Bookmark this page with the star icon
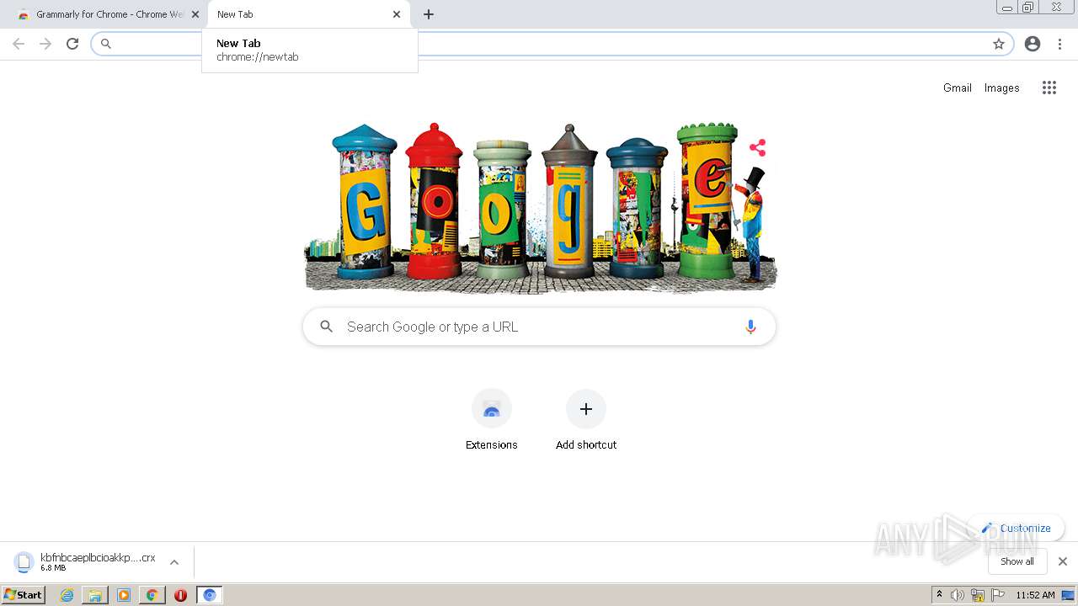 click(x=999, y=44)
